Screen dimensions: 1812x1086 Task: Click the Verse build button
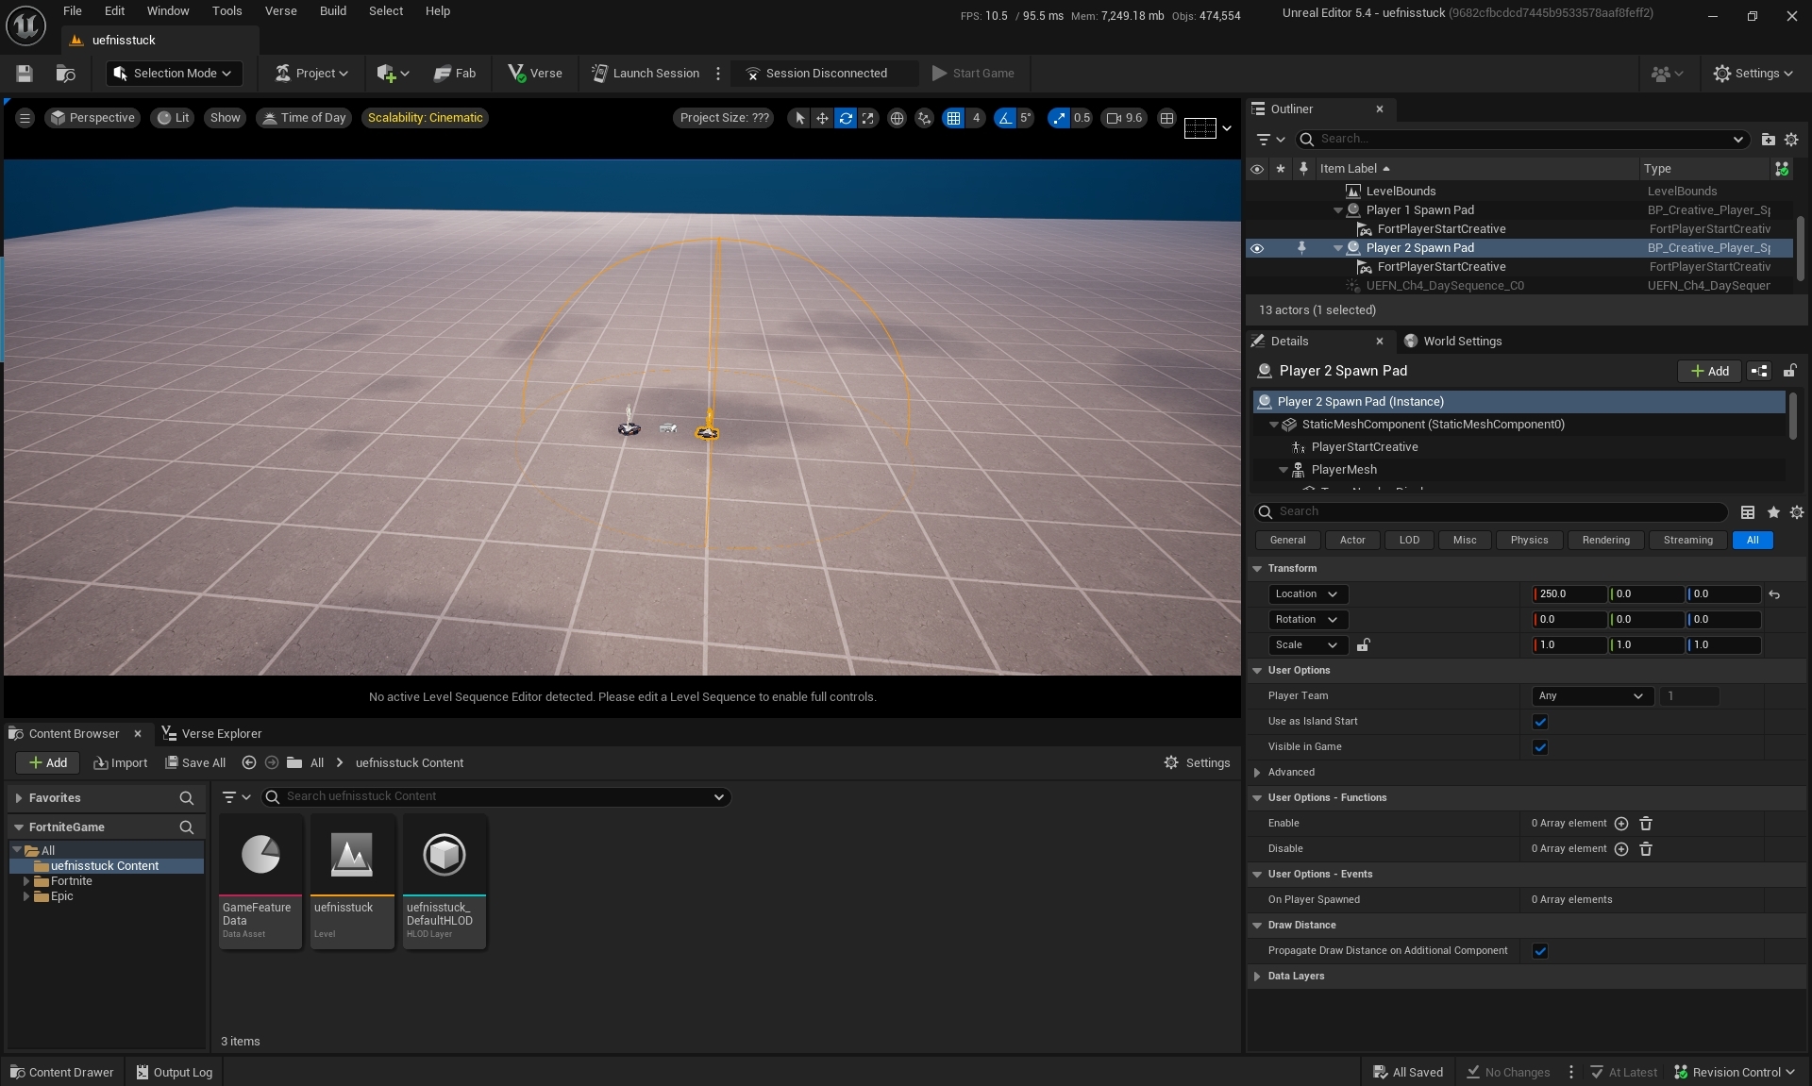(x=535, y=74)
